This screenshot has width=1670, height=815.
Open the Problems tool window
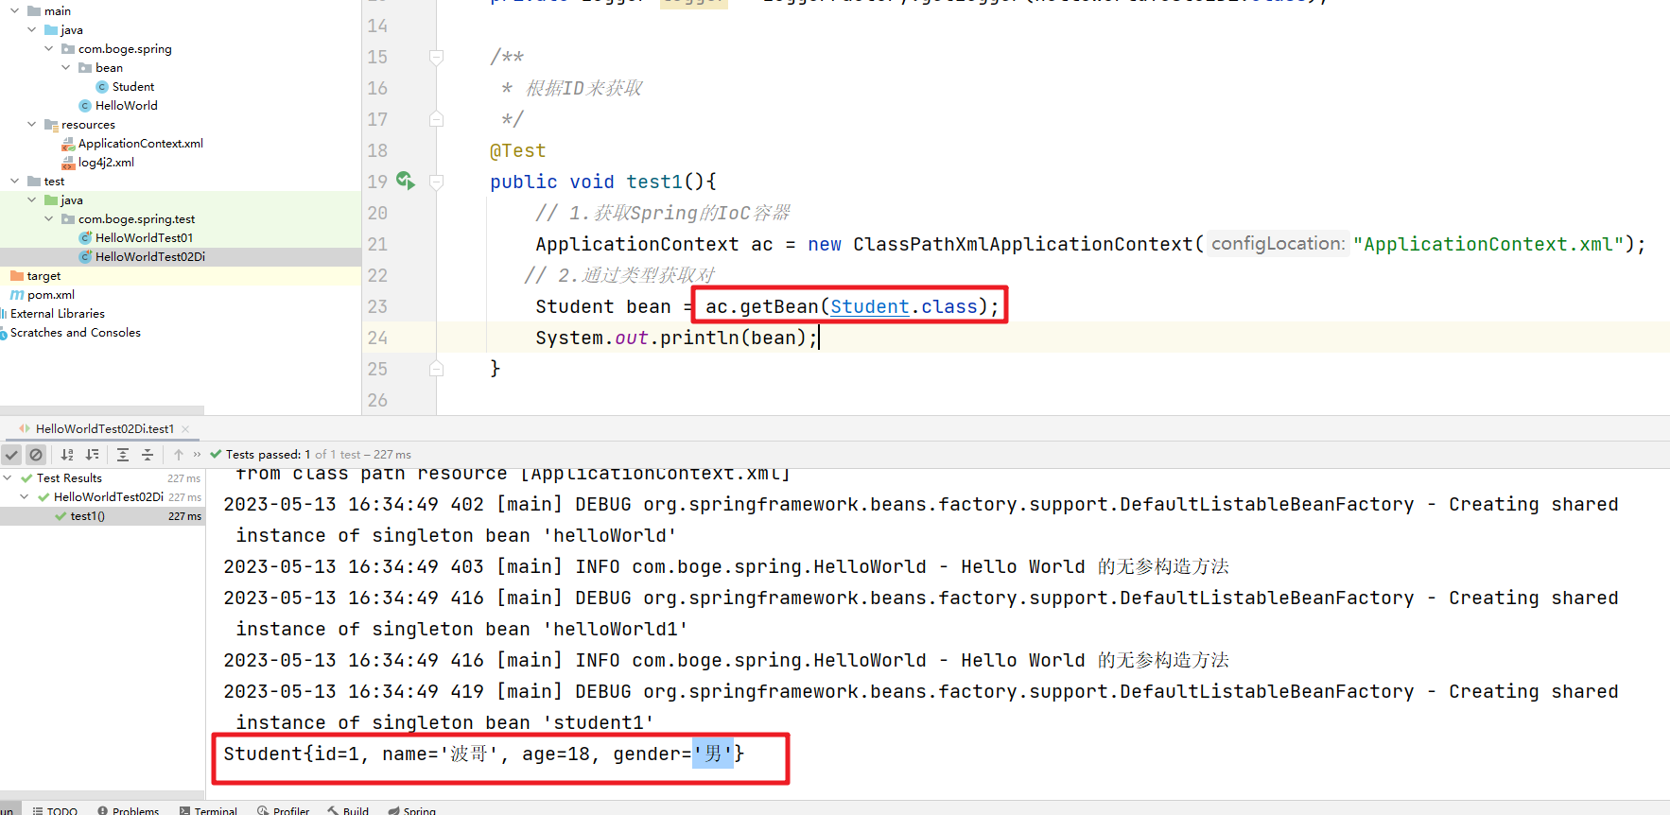click(x=129, y=810)
